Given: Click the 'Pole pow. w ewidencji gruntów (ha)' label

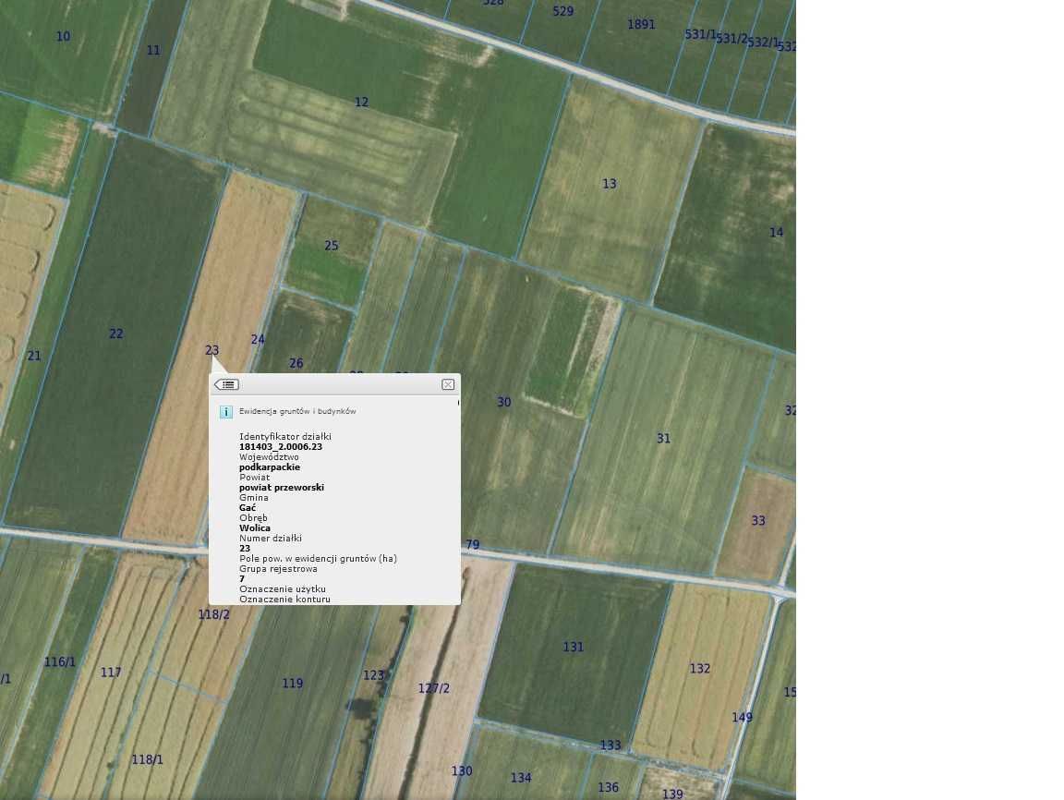Looking at the screenshot, I should tap(318, 559).
